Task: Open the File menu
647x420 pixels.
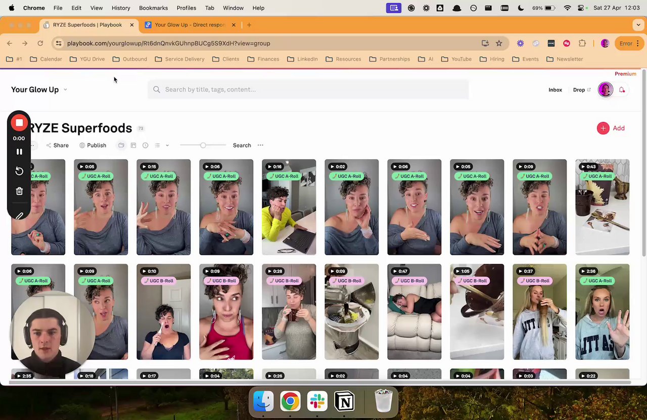Action: 58,8
